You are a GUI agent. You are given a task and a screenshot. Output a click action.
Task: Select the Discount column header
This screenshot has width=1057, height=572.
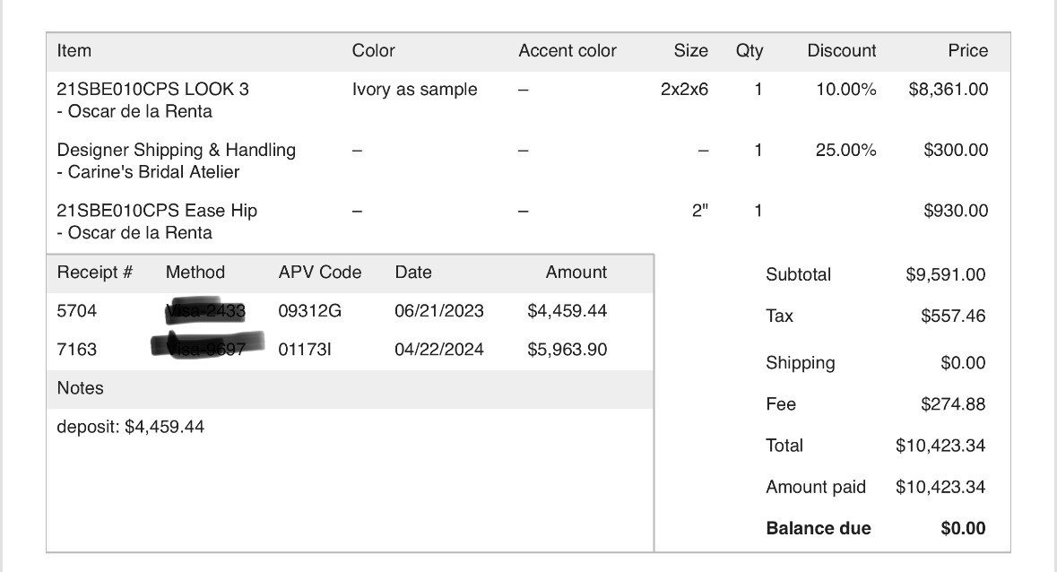pos(842,50)
